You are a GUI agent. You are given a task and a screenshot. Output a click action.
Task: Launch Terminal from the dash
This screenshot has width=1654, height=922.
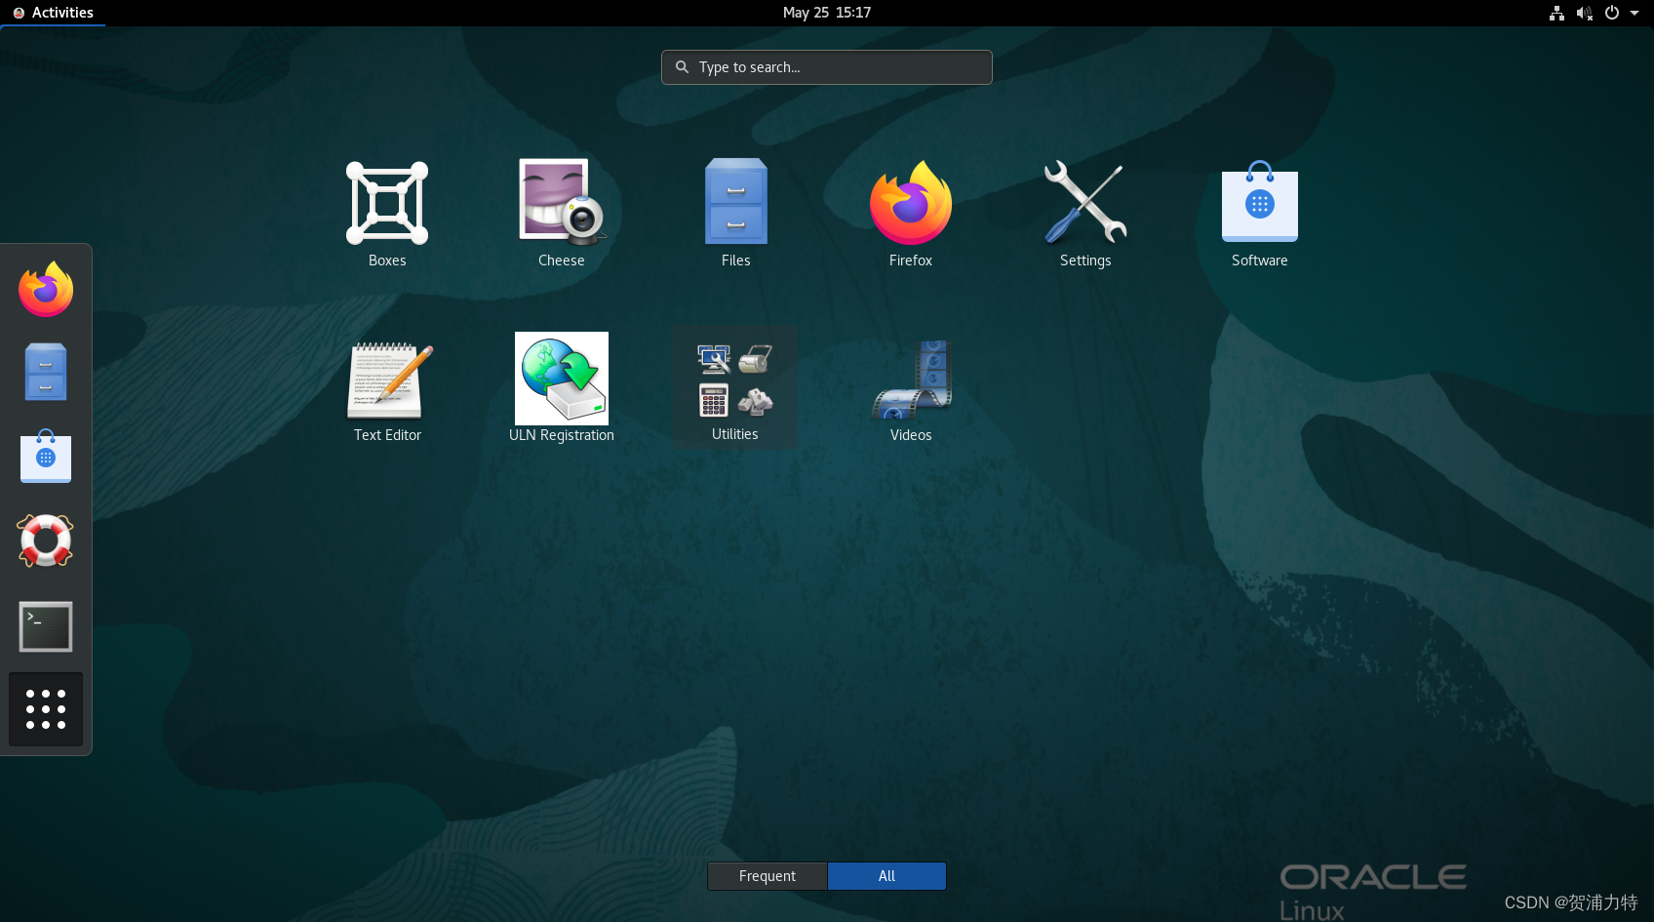click(x=46, y=626)
